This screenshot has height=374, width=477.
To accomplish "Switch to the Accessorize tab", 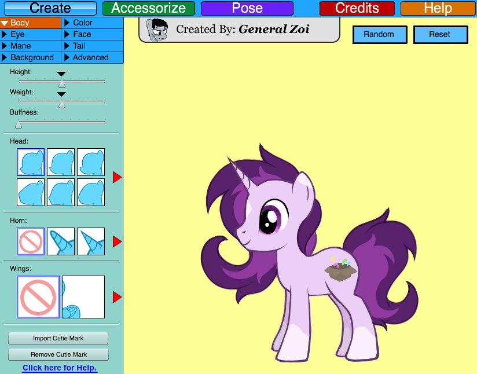I will point(149,8).
